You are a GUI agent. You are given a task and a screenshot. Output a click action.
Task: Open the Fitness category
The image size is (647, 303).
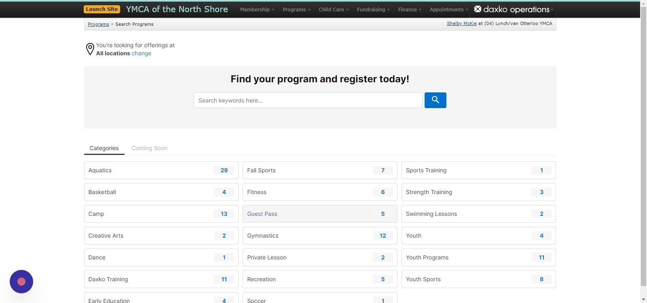320,192
